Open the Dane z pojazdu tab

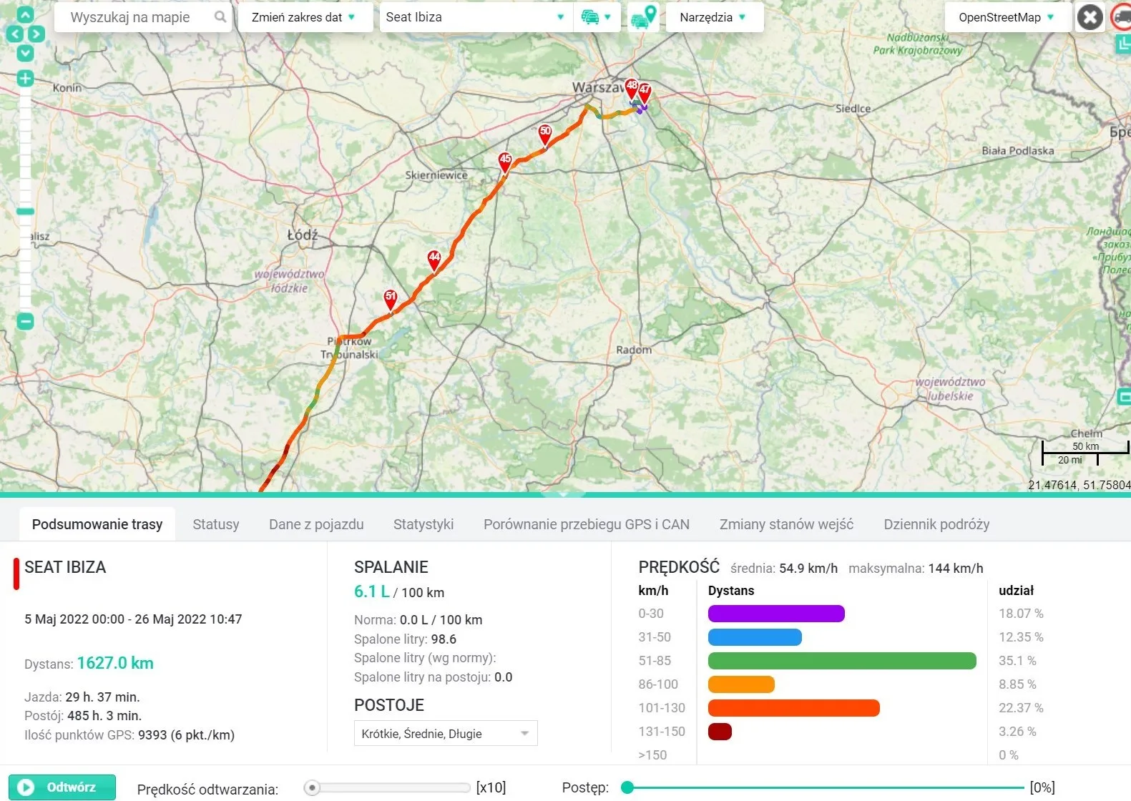316,524
